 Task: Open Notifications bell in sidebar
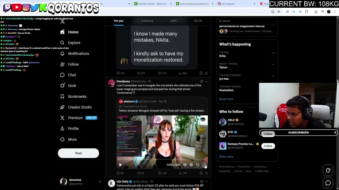point(75,54)
